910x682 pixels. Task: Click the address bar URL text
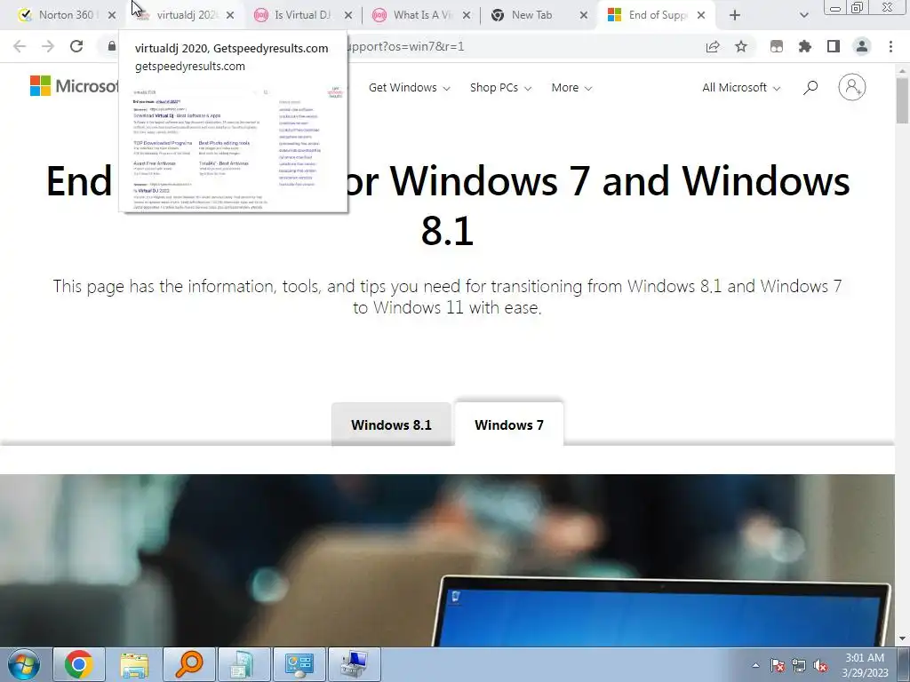406,46
